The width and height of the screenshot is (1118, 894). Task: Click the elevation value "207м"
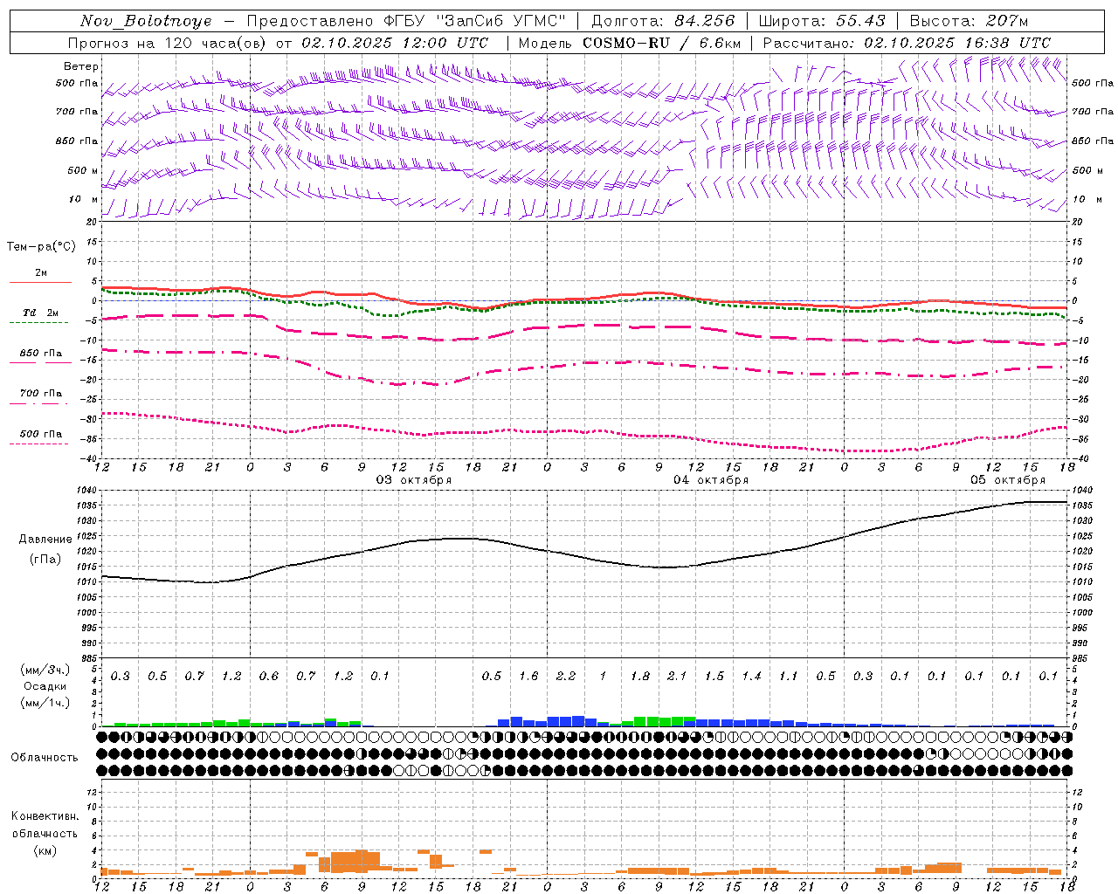pos(1007,21)
